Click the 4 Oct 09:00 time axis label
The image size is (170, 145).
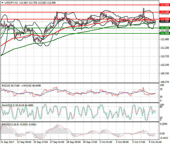click(x=122, y=142)
